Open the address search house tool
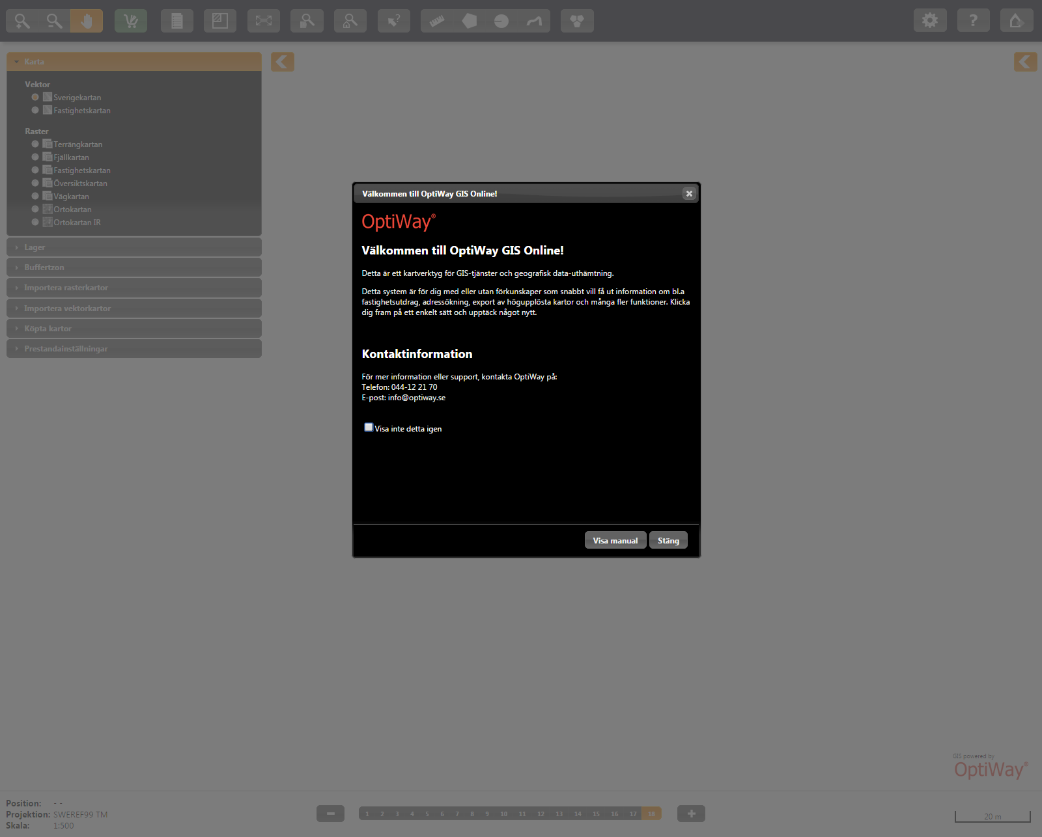 point(350,21)
